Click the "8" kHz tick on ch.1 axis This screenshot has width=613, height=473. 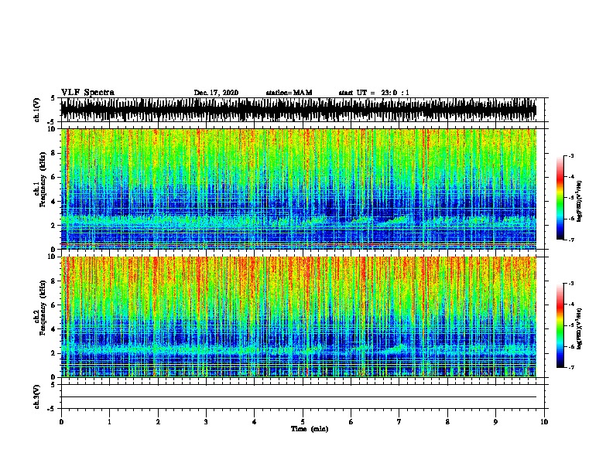point(53,153)
